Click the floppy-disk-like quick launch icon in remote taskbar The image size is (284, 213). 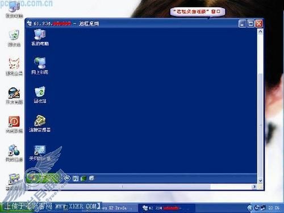pos(76,178)
